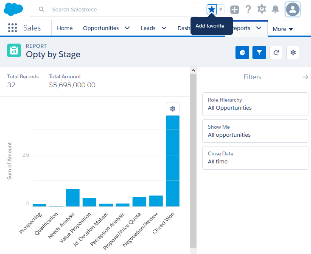Click the Add favorite star icon
This screenshot has width=311, height=254.
point(212,9)
